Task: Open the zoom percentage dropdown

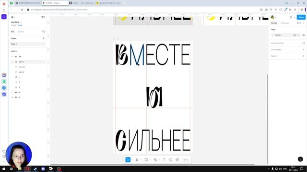Action: click(300, 23)
